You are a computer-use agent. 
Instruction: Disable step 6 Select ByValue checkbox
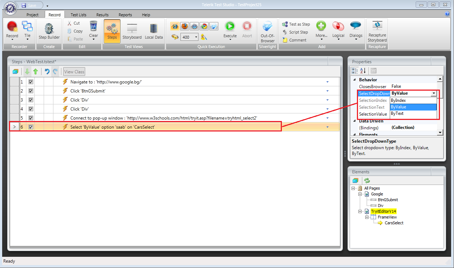coord(31,127)
